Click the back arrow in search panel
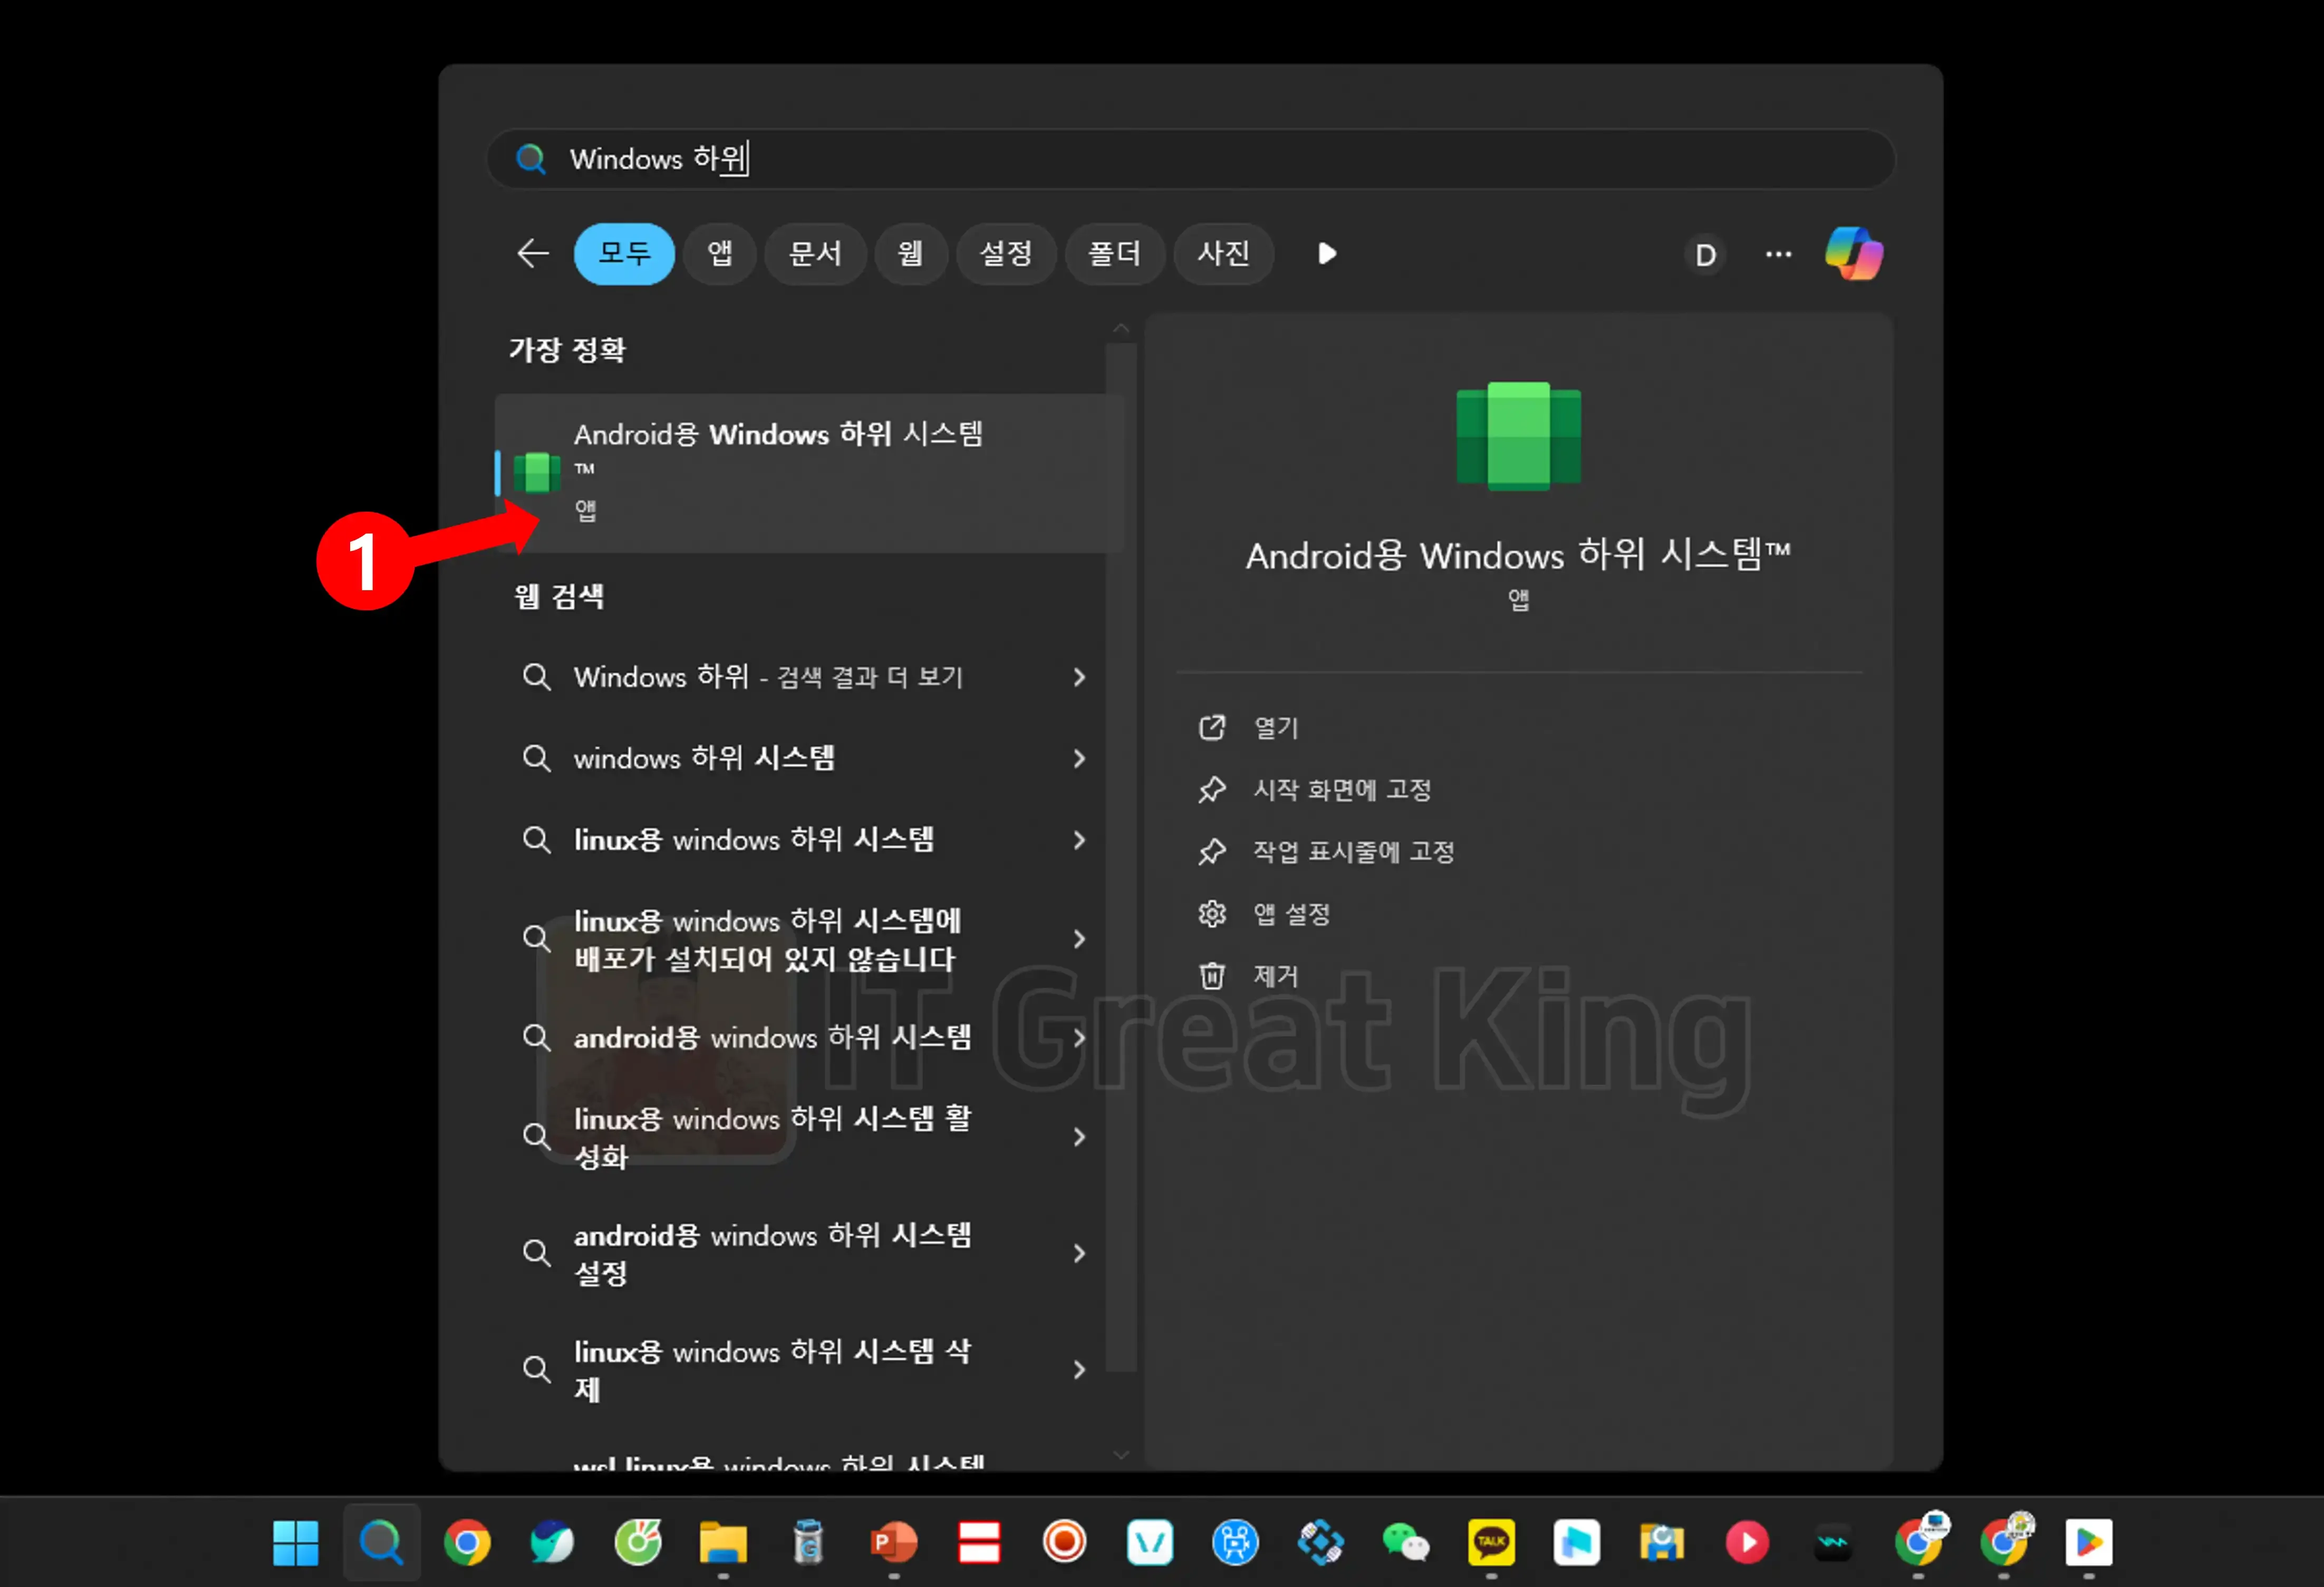 532,254
